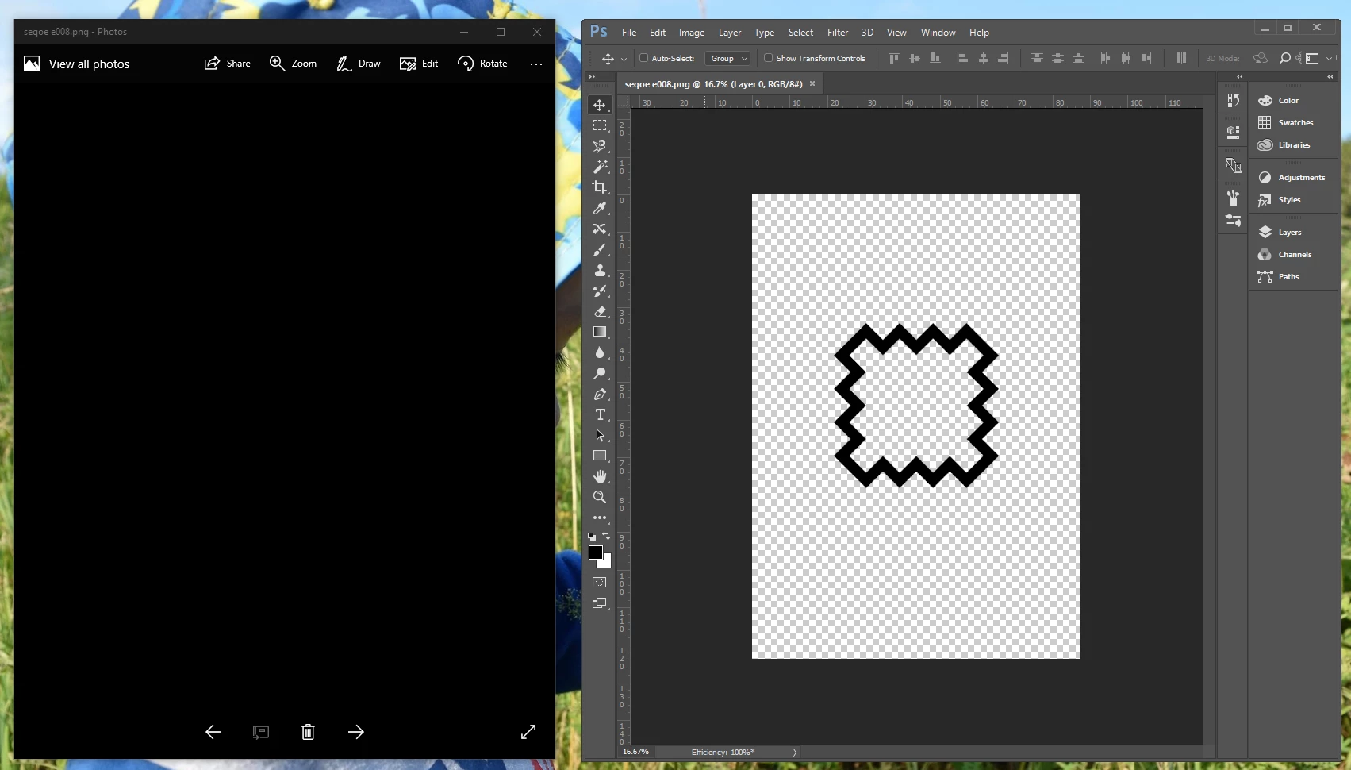Select the Rectangle shape tool
Image resolution: width=1351 pixels, height=770 pixels.
tap(600, 456)
